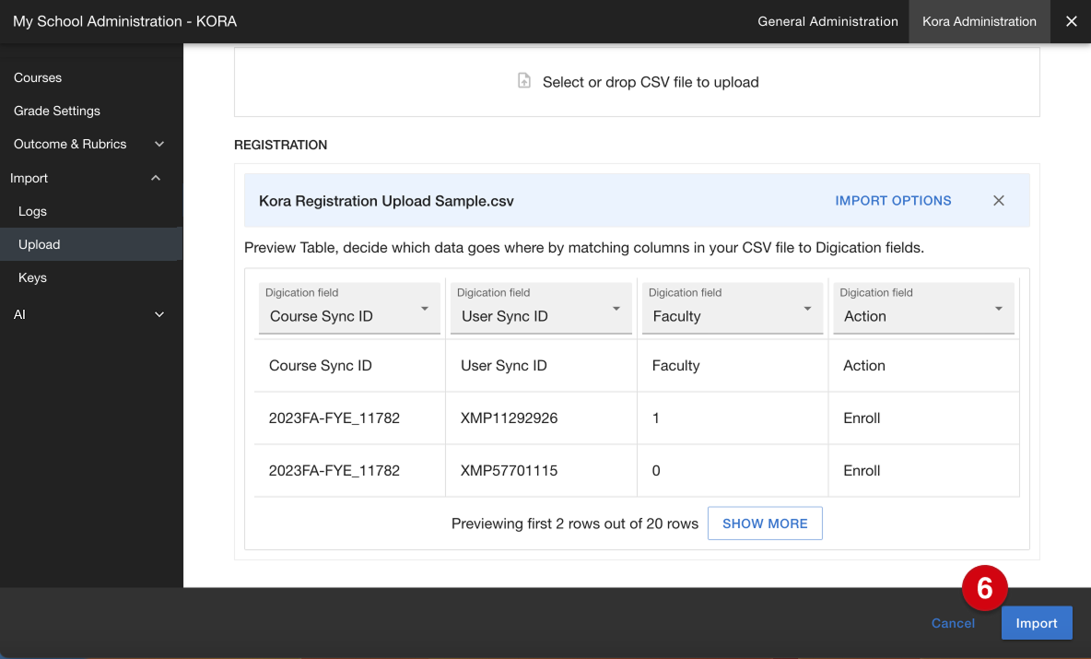Click the Faculty value 1 cell
This screenshot has width=1091, height=659.
733,418
